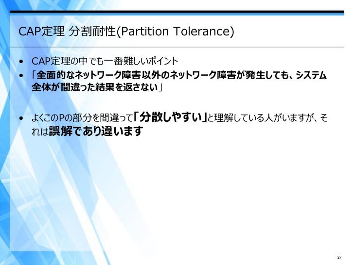Click the bold text '全面的なネットワーク障害以外の'
Image resolution: width=354 pixels, height=265 pixels.
(x=103, y=75)
